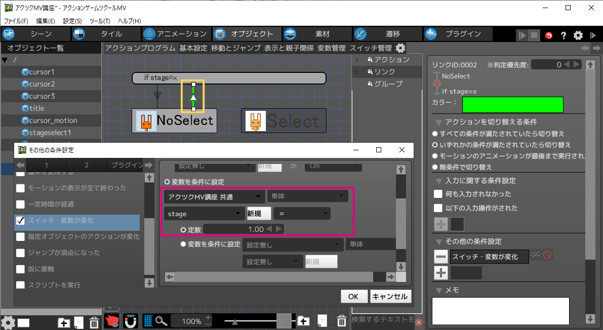This screenshot has height=330, width=603.
Task: Click the trash icon under object list
Action: tap(94, 322)
